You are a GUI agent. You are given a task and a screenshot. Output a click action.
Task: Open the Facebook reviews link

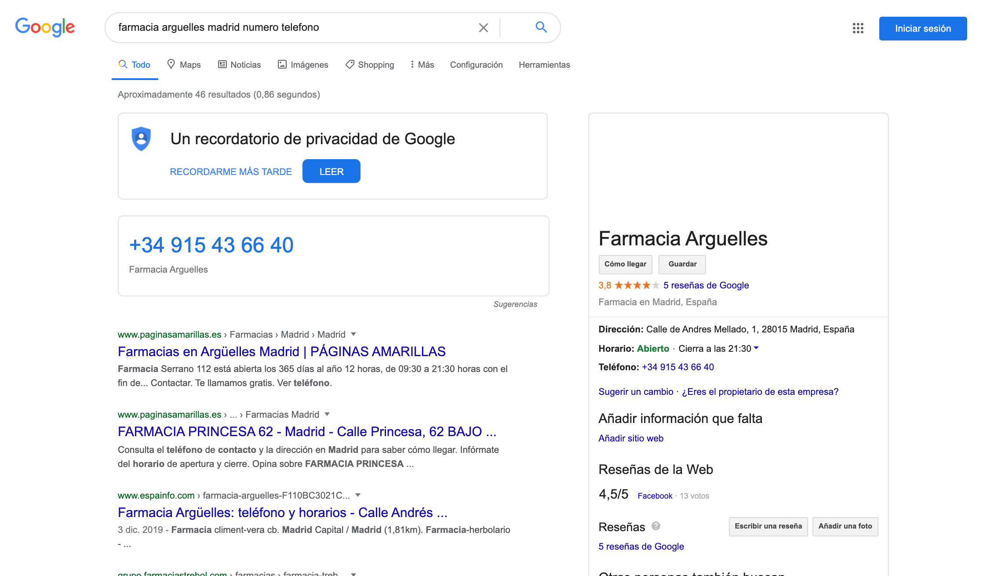click(655, 496)
